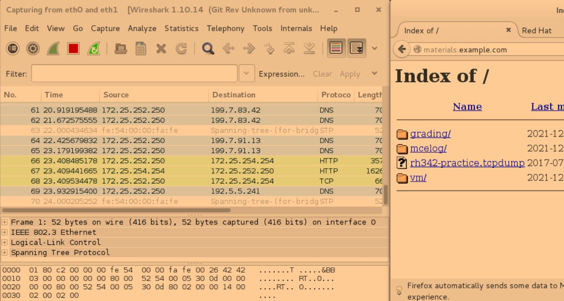Screen dimensions: 564x301
Task: Jump to the first packet
Action: [289, 48]
